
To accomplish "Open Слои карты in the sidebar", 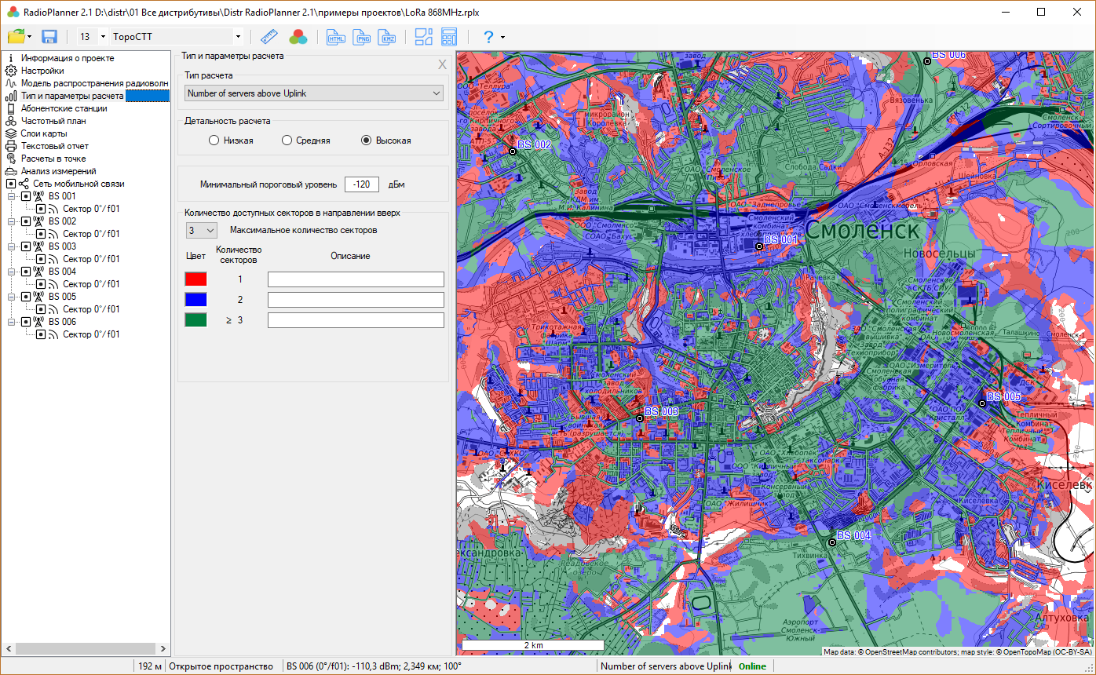I will [x=43, y=133].
